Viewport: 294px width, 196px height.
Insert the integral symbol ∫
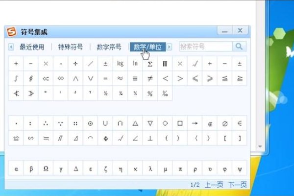click(x=16, y=78)
